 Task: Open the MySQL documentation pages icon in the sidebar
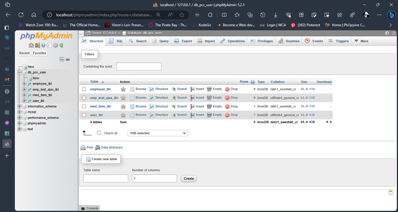49,45
